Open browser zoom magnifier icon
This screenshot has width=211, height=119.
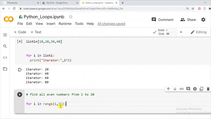pyautogui.click(x=188, y=9)
